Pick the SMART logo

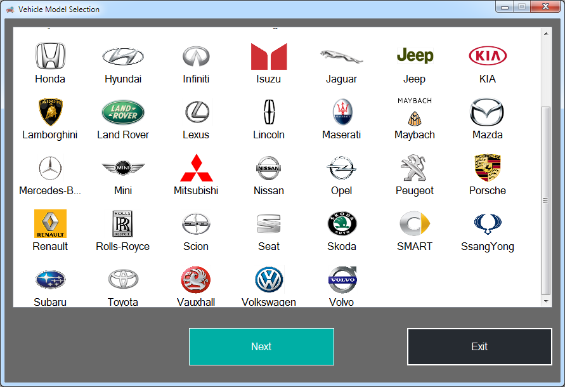(x=415, y=223)
